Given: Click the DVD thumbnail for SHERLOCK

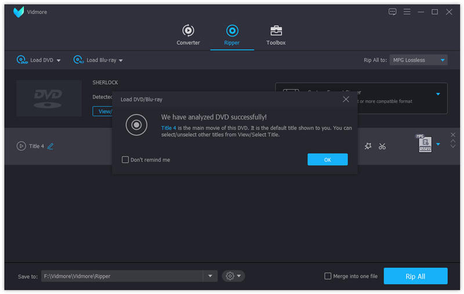Looking at the screenshot, I should click(49, 97).
